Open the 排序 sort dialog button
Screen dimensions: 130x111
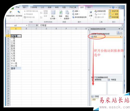tap(45, 14)
